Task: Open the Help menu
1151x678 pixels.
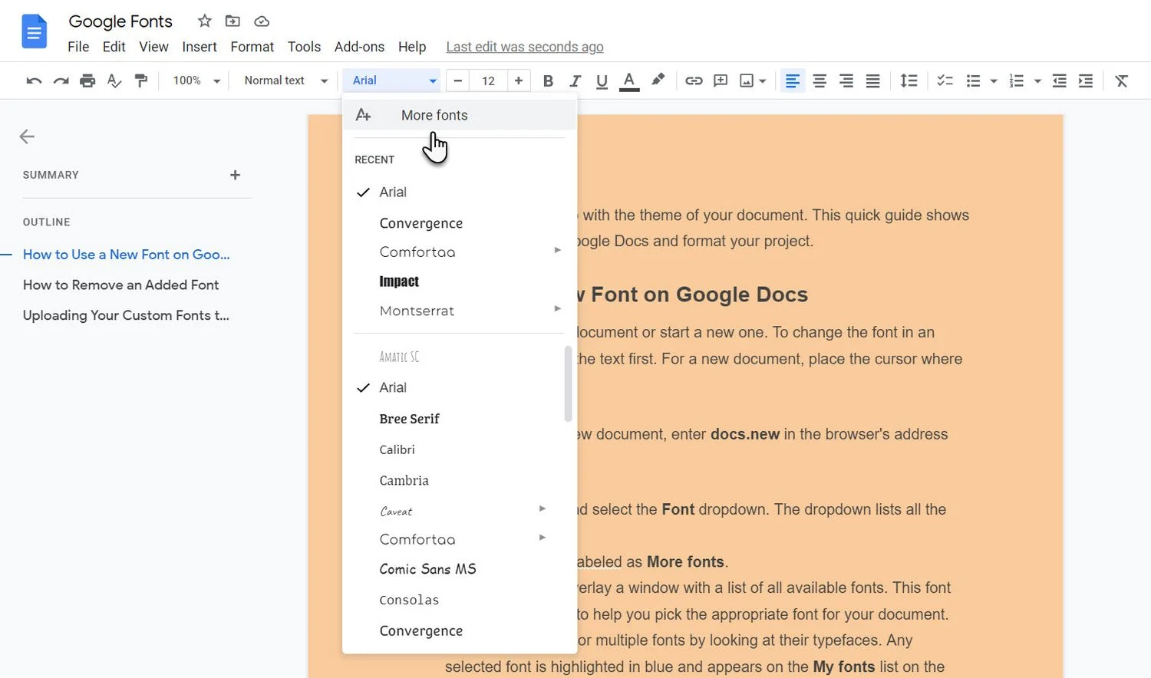Action: [x=412, y=47]
